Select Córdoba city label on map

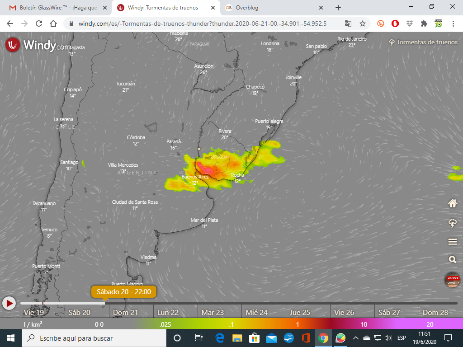coord(136,141)
